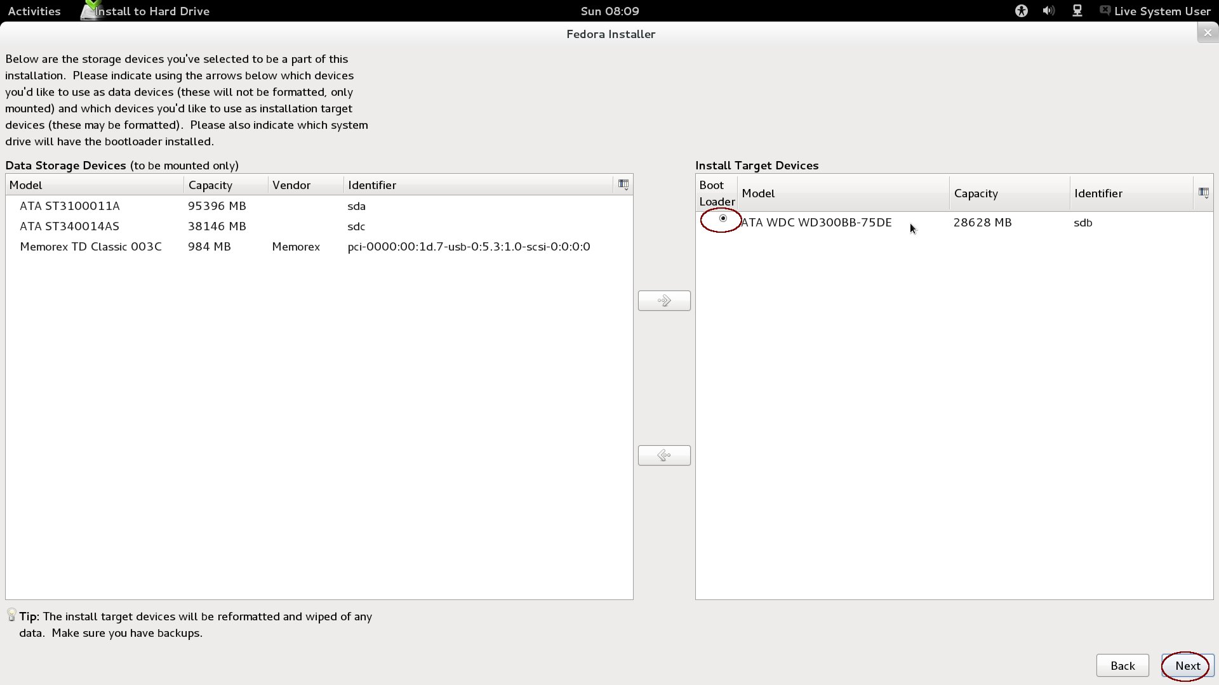Image resolution: width=1219 pixels, height=685 pixels.
Task: Go Back to the previous step
Action: pos(1122,665)
